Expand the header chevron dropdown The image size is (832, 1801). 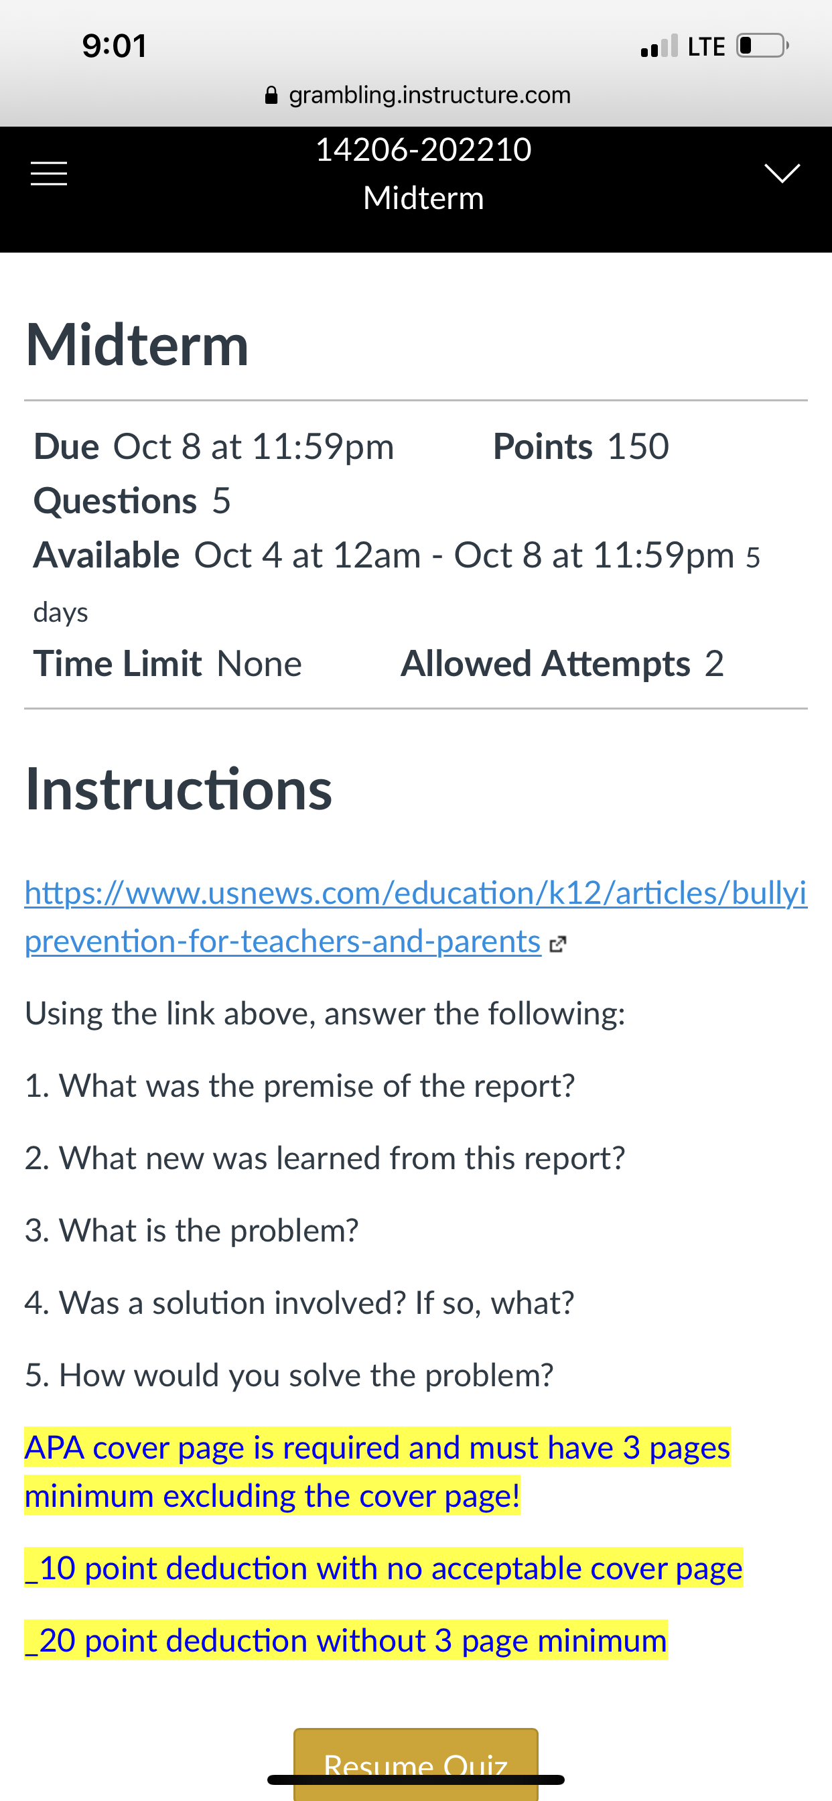tap(782, 173)
